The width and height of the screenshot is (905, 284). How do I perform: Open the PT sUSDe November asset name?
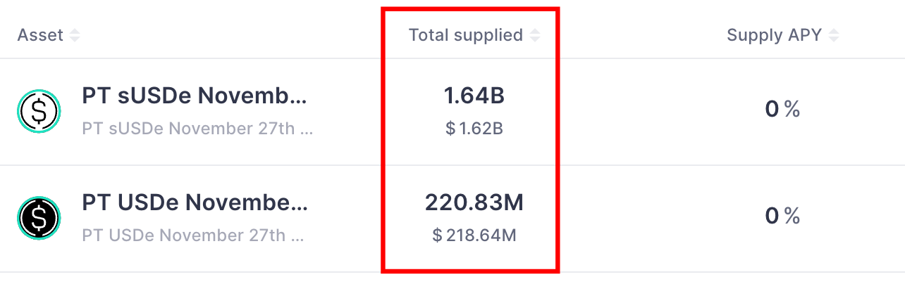coord(195,96)
